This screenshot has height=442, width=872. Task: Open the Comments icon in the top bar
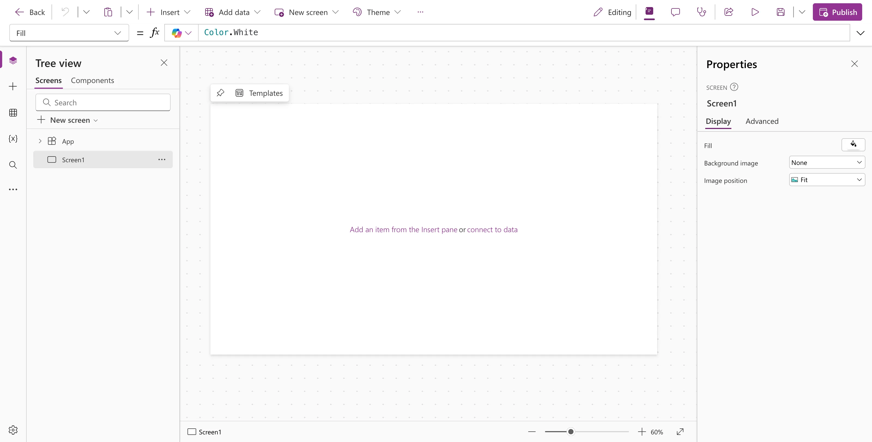click(x=675, y=12)
